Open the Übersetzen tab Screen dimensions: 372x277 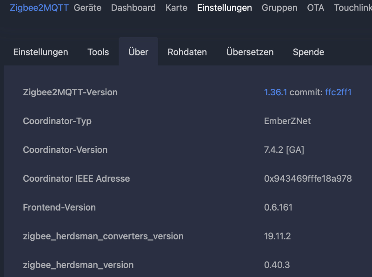250,52
